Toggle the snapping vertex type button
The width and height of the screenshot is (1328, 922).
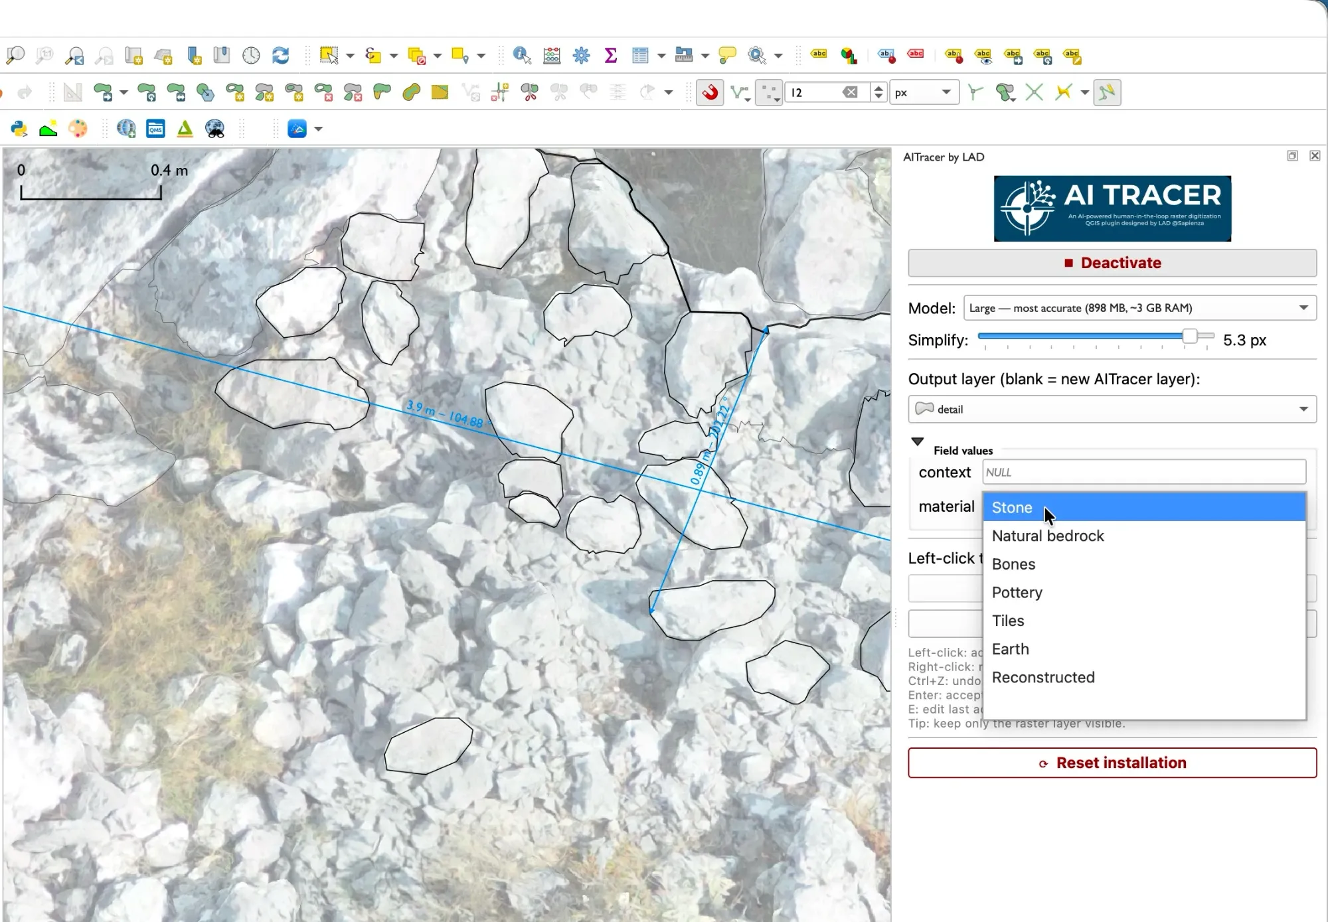coord(769,92)
